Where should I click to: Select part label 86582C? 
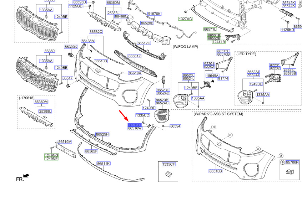(96, 32)
